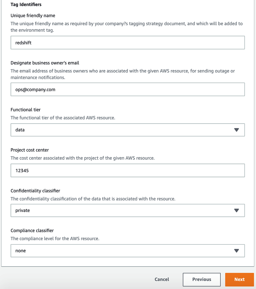Click the Unique friendly name label
Screen dimensions: 256x289
(x=33, y=16)
